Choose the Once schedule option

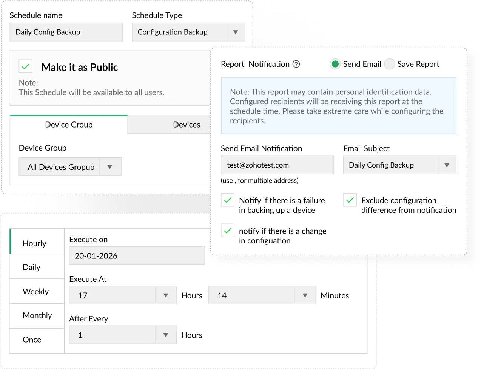[32, 340]
